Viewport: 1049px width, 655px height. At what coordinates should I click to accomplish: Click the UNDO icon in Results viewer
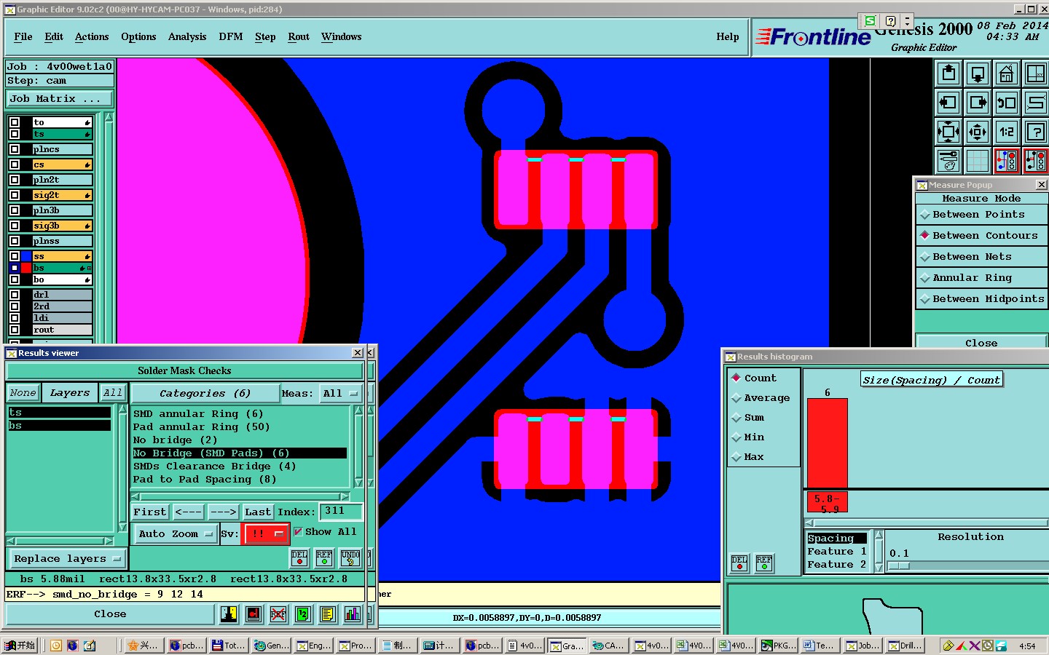[350, 558]
